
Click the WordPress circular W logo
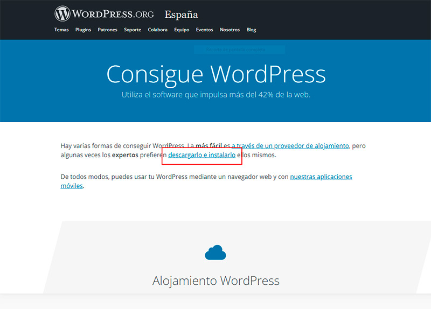click(x=62, y=13)
